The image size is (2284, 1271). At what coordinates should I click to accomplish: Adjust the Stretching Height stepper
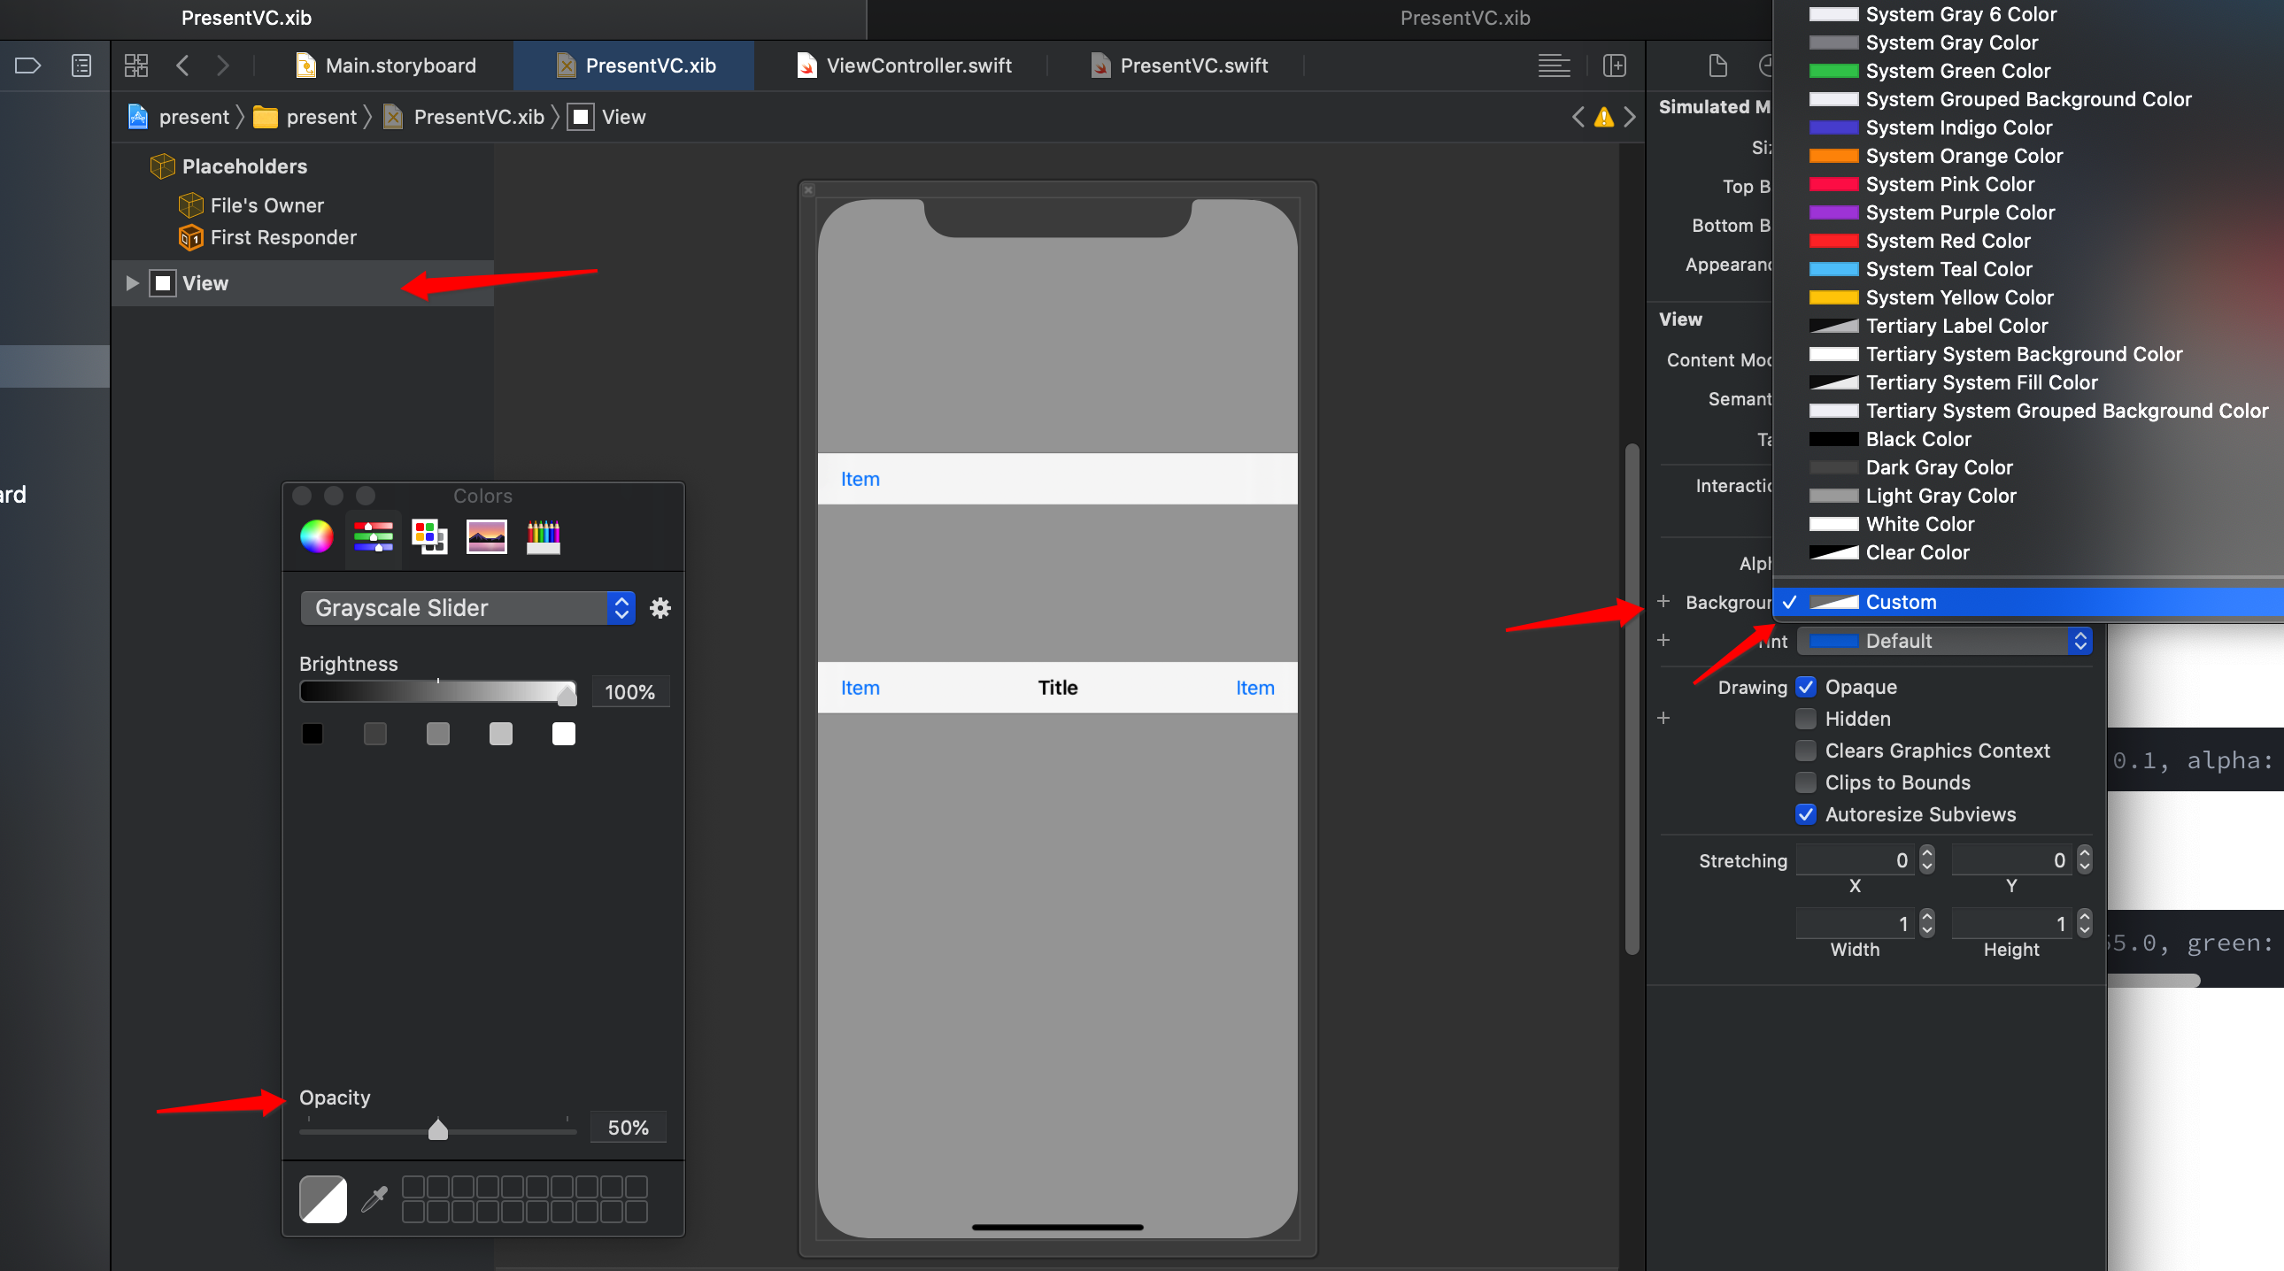2085,923
